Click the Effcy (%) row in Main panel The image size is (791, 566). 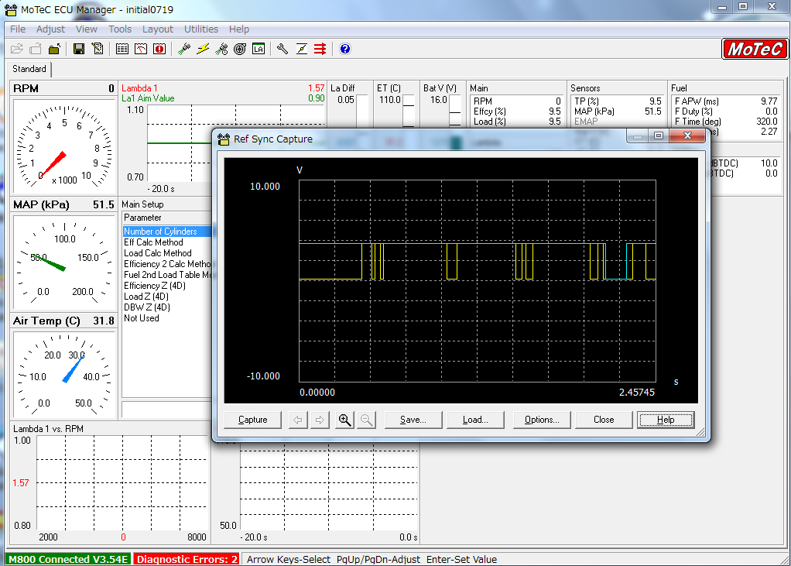(x=517, y=111)
